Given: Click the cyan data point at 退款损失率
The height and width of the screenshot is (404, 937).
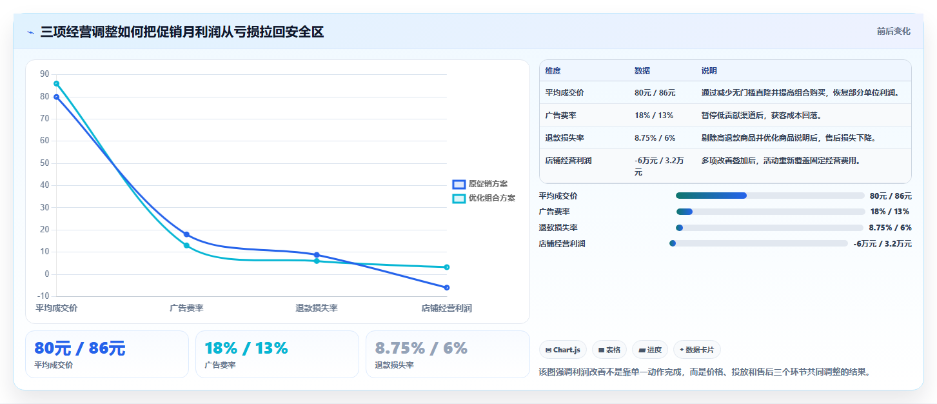Looking at the screenshot, I should pos(317,261).
